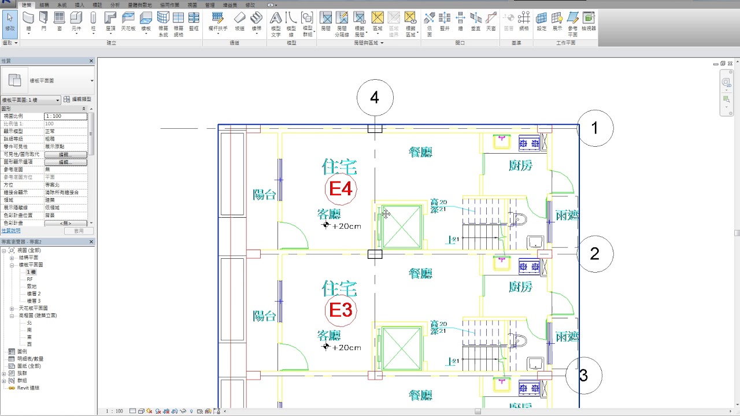
Task: Click the 坡道 (Ramp) tool
Action: coord(239,23)
